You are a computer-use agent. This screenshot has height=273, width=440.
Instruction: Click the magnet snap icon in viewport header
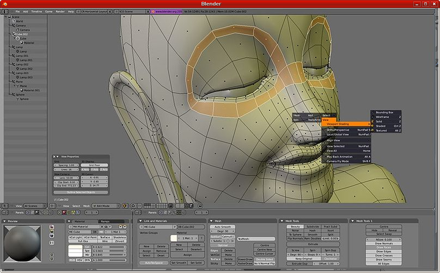[133, 206]
